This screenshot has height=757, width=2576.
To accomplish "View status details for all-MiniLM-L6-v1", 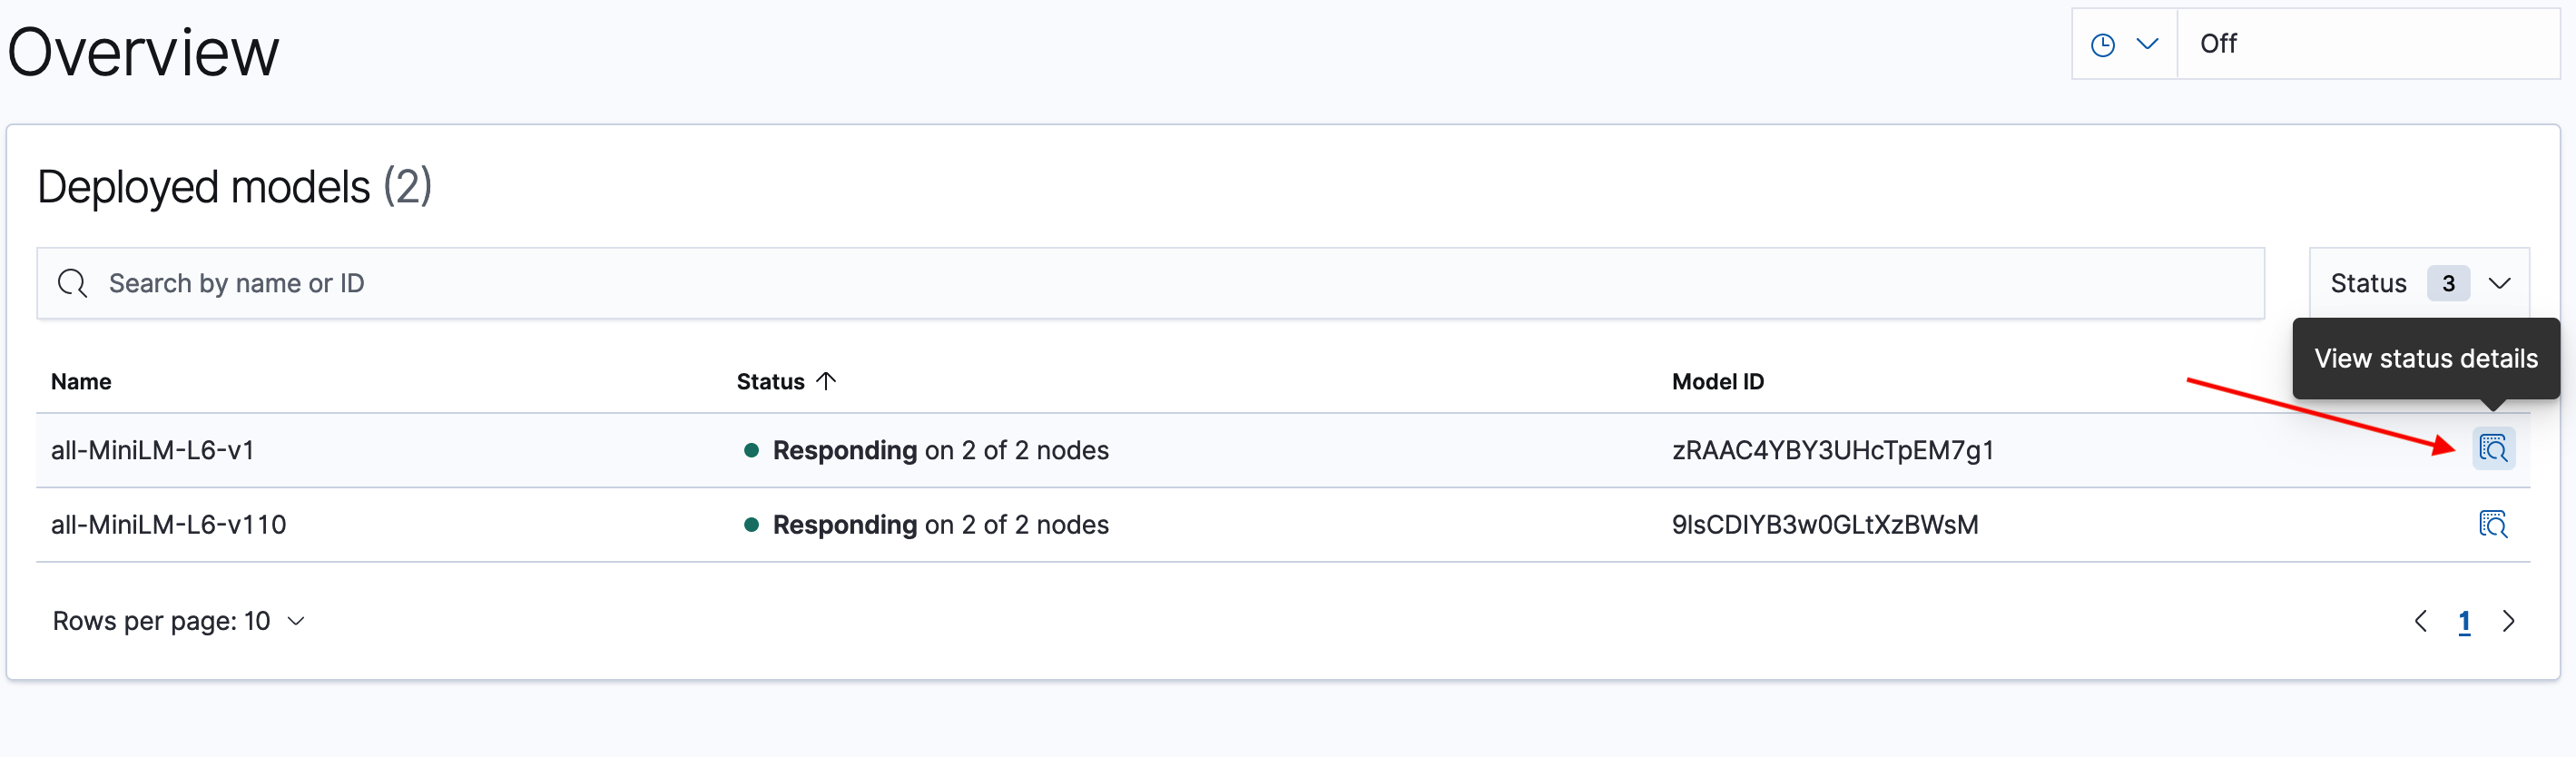I will [x=2494, y=449].
